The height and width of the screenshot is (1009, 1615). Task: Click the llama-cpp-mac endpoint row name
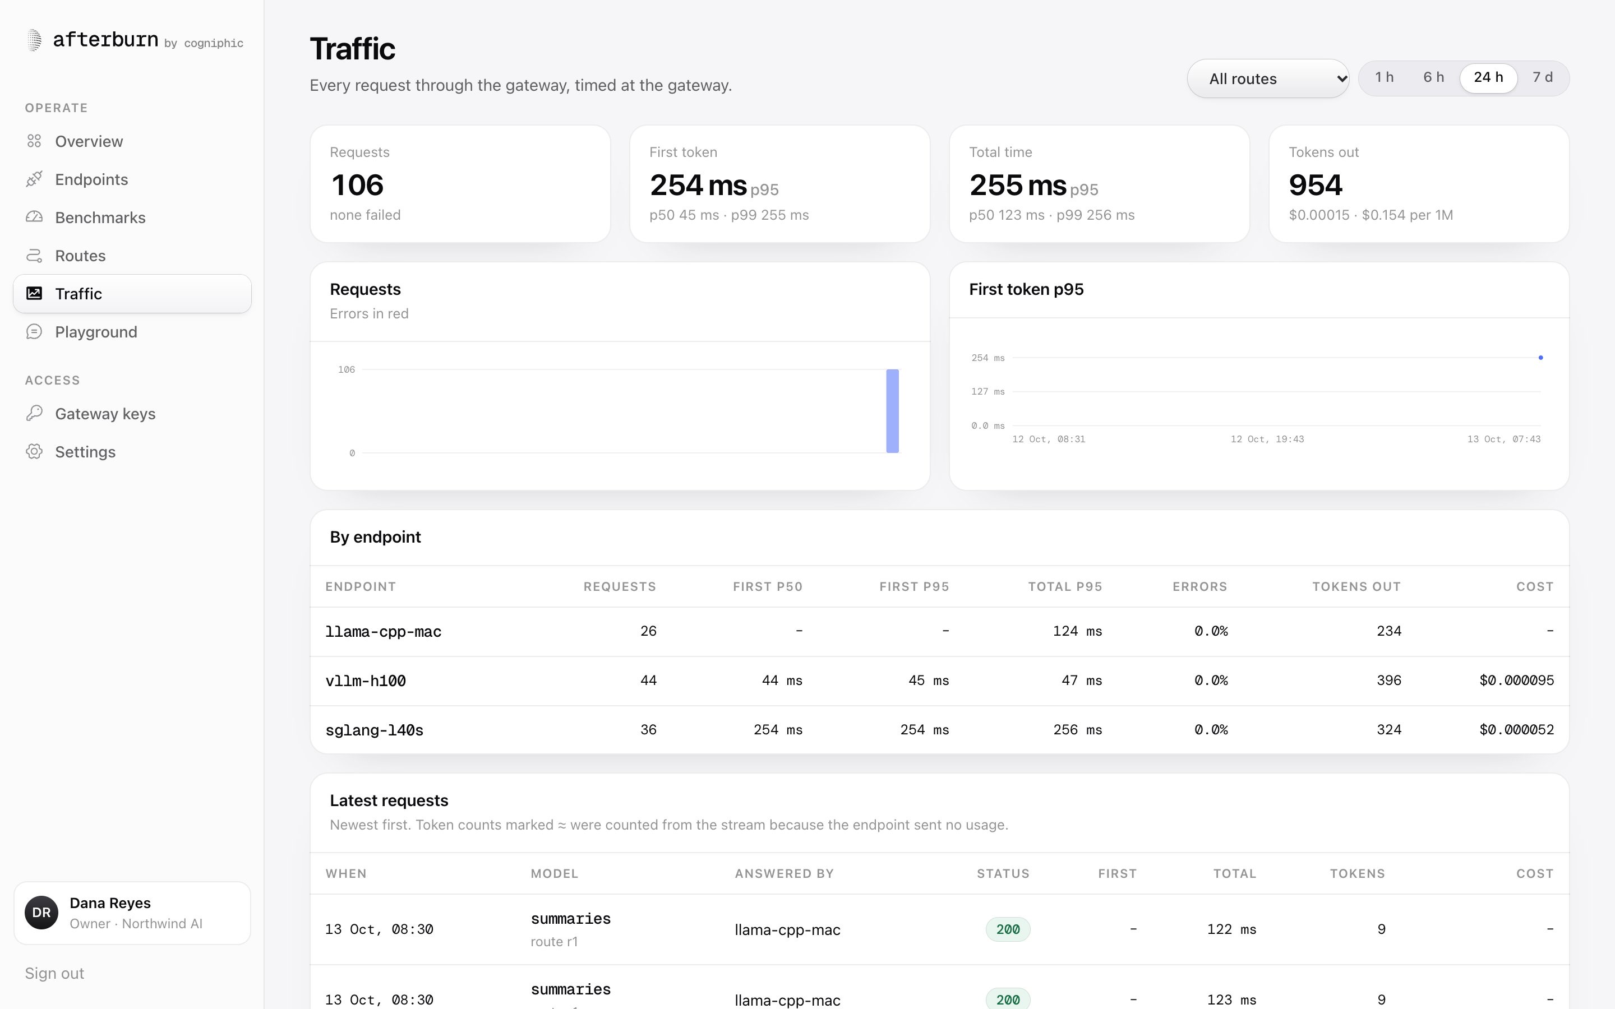pos(383,631)
